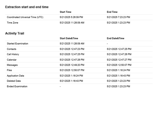Click the Files end time 1:16:24 PM
The height and width of the screenshot is (128, 157).
pyautogui.click(x=118, y=70)
